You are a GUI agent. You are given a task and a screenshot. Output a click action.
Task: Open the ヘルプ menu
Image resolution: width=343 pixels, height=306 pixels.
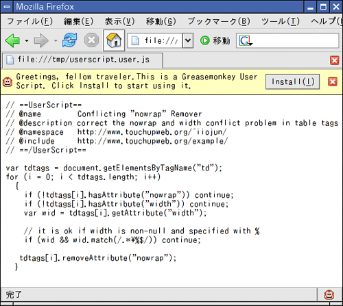327,21
